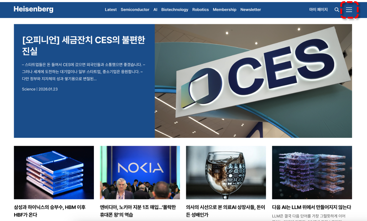Click the stacked memory chips thumbnail
The width and height of the screenshot is (367, 221).
pyautogui.click(x=54, y=172)
